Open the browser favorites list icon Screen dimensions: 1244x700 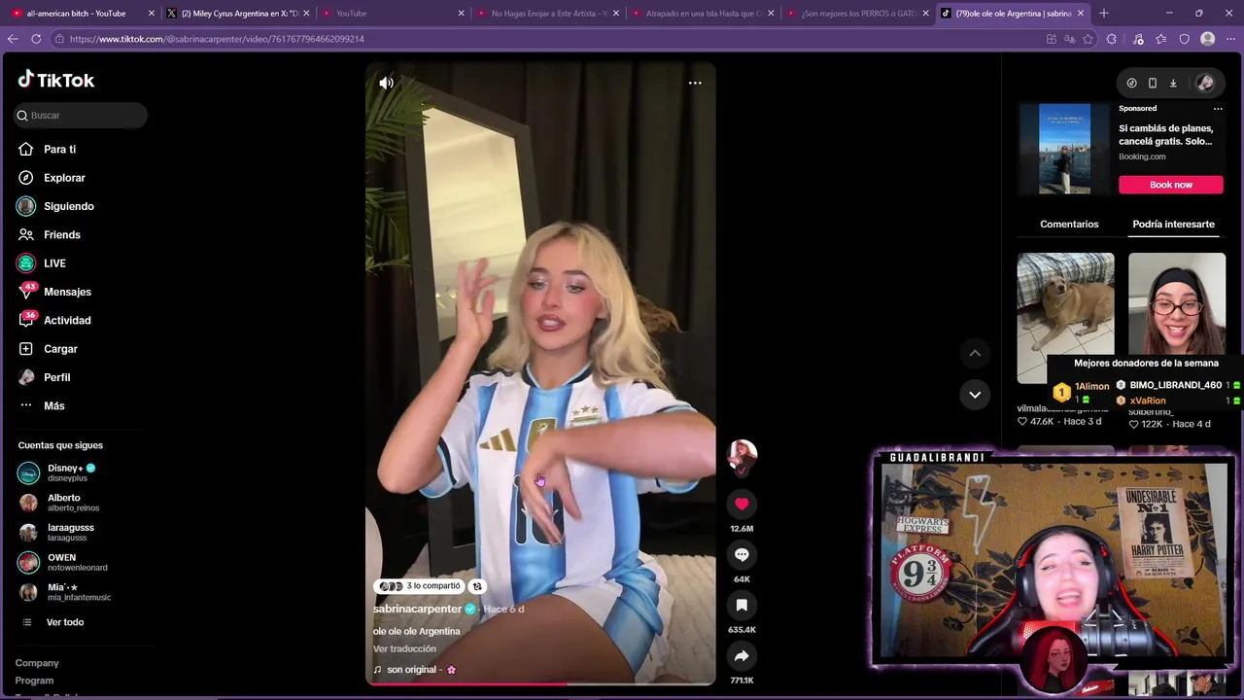(x=1160, y=39)
